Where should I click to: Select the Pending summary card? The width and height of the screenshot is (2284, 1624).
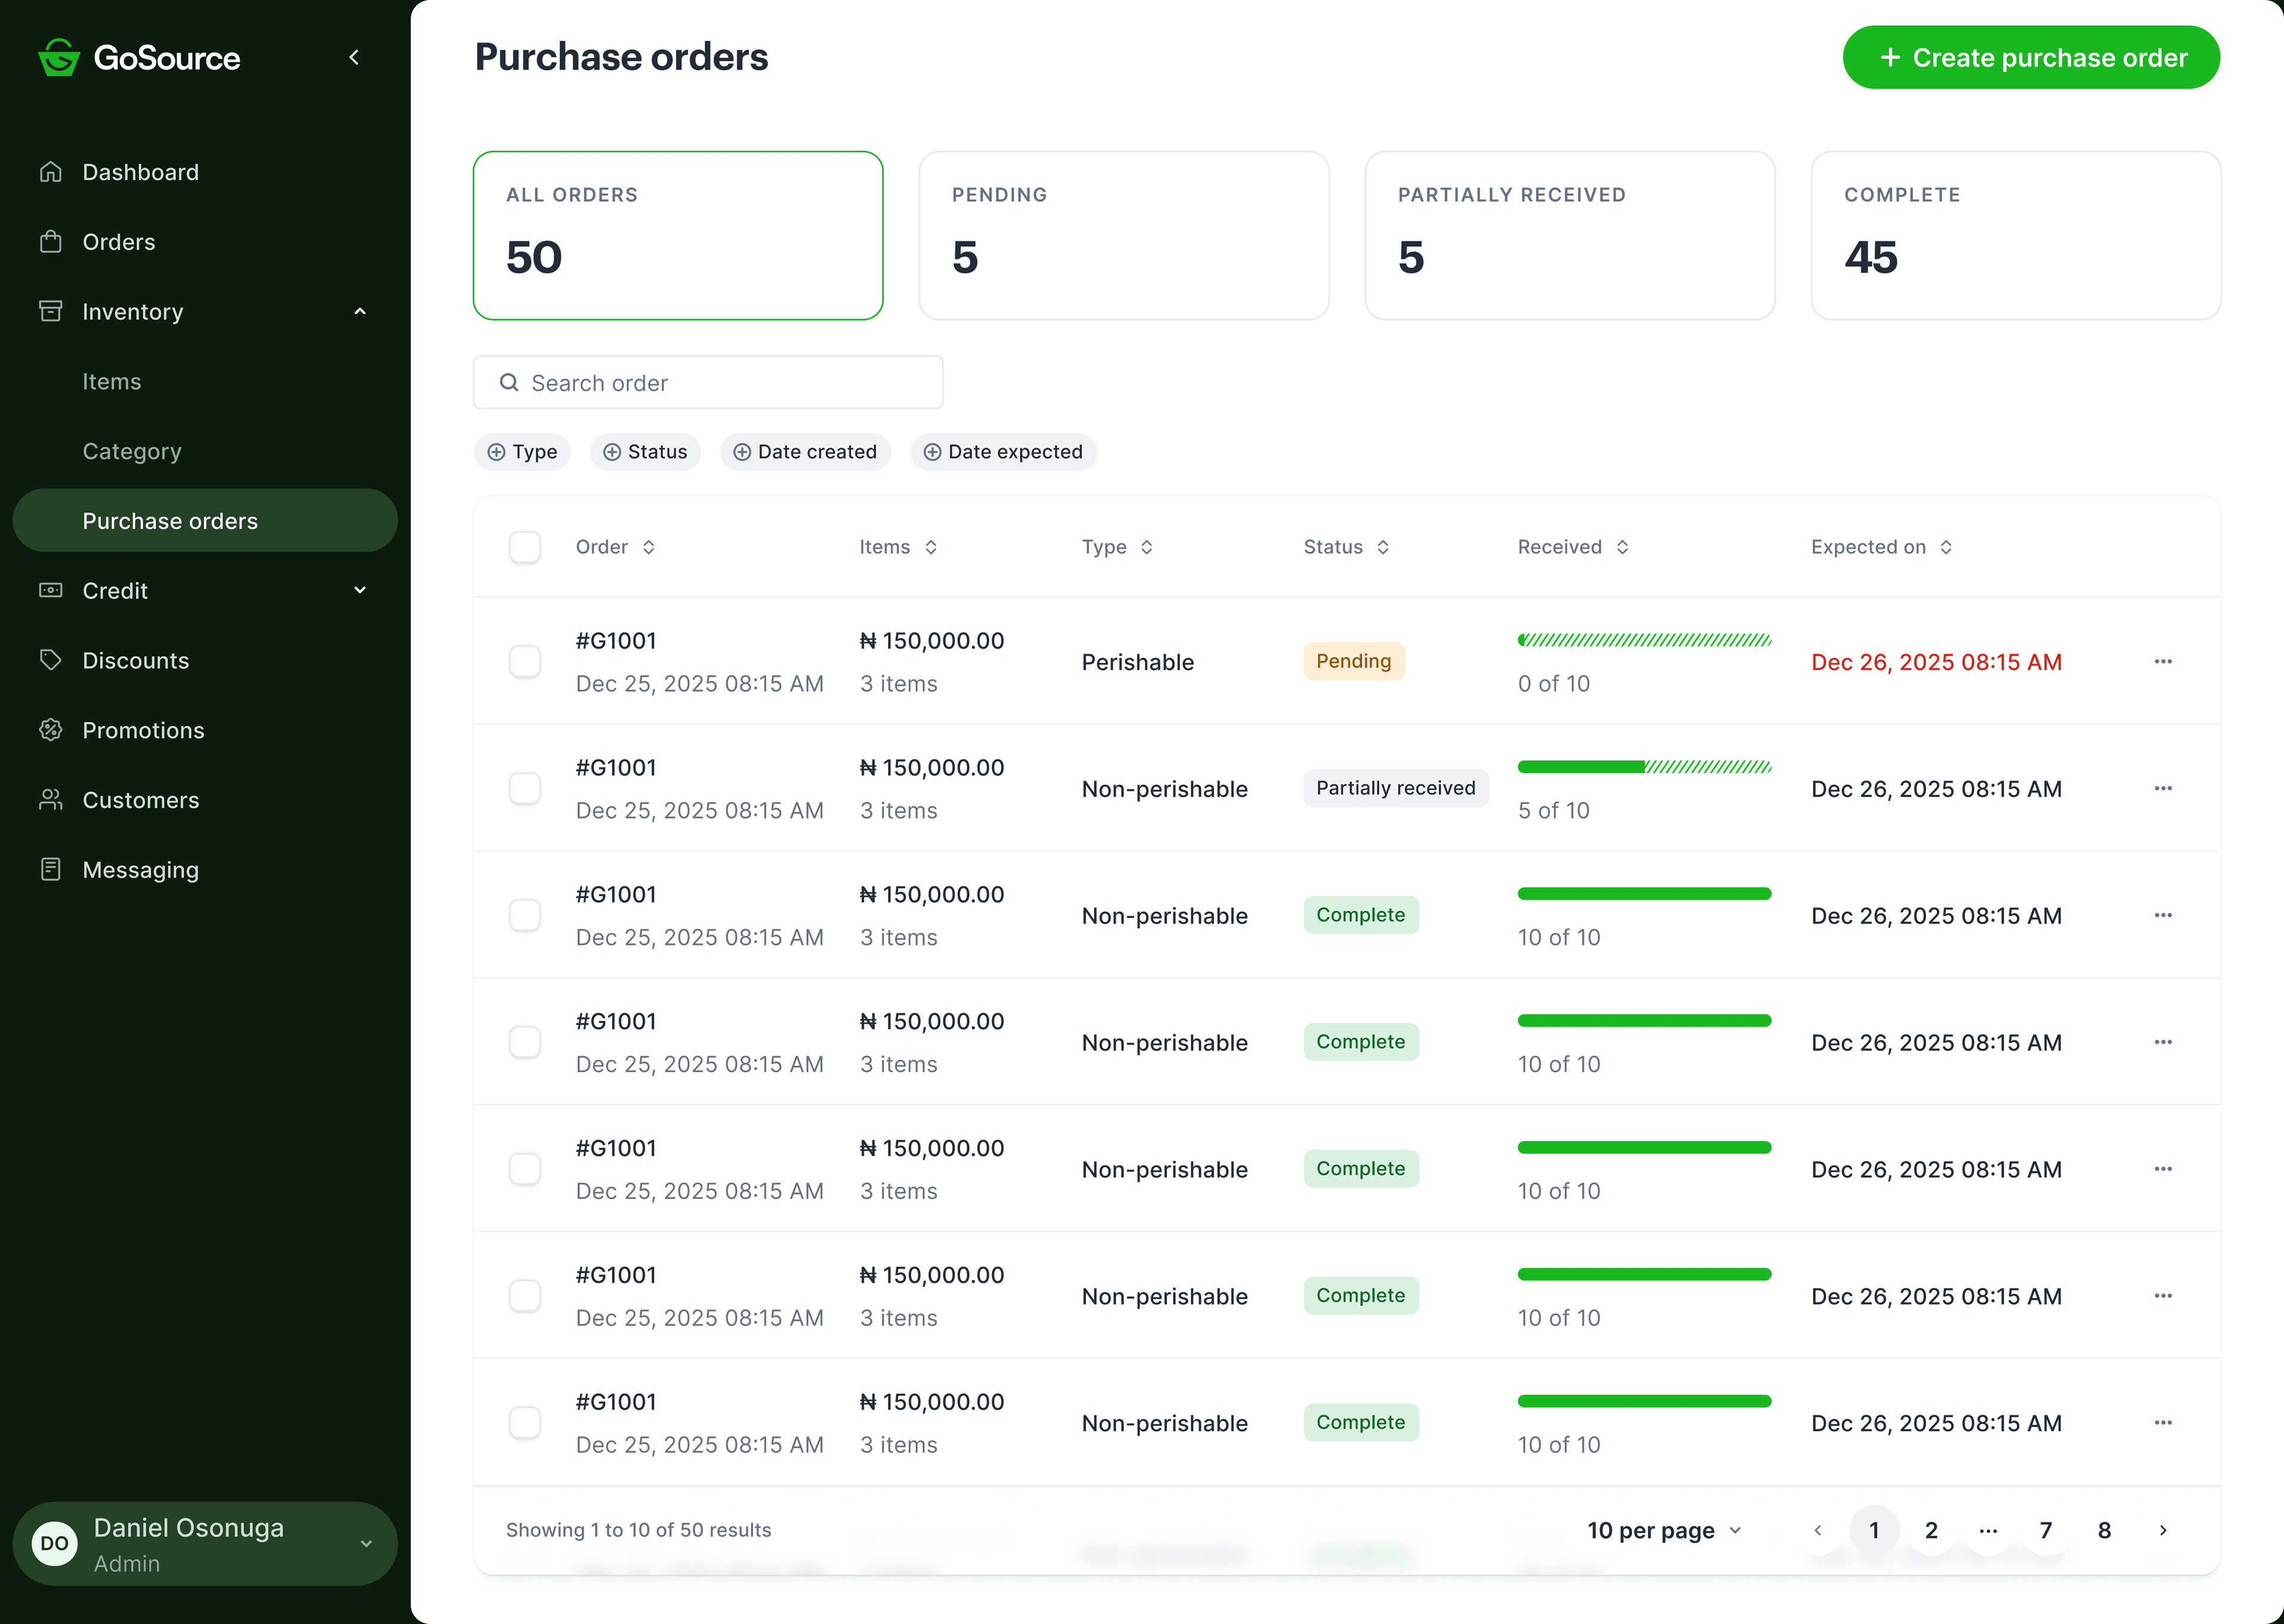[1124, 236]
